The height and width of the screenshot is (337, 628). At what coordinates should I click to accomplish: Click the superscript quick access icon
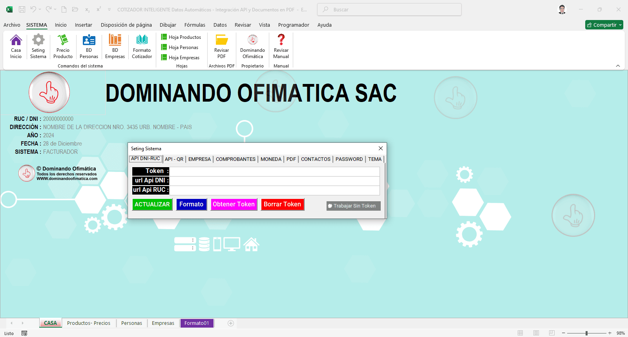tap(99, 9)
